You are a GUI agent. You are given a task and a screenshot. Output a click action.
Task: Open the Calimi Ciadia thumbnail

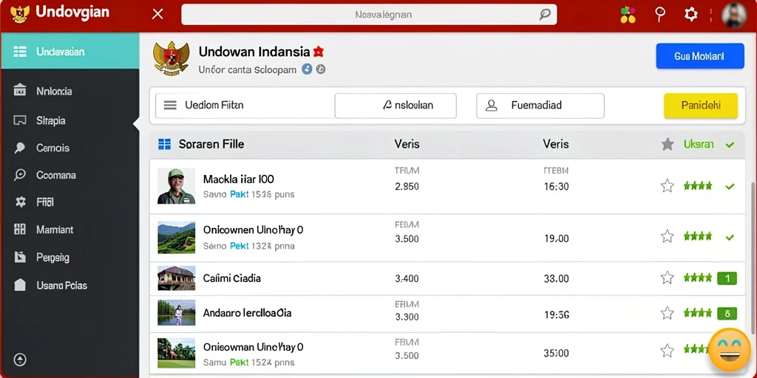click(176, 278)
